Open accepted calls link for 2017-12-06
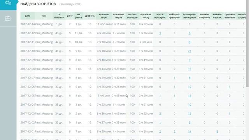 (230, 87)
